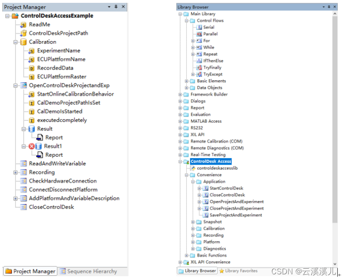The height and width of the screenshot is (280, 343).
Task: Click the OpenControlDeskProjectandExp sequence icon
Action: [24, 85]
